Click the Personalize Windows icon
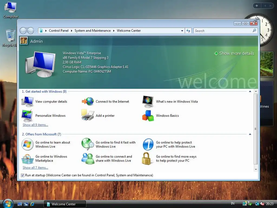277x208 pixels. tap(27, 116)
